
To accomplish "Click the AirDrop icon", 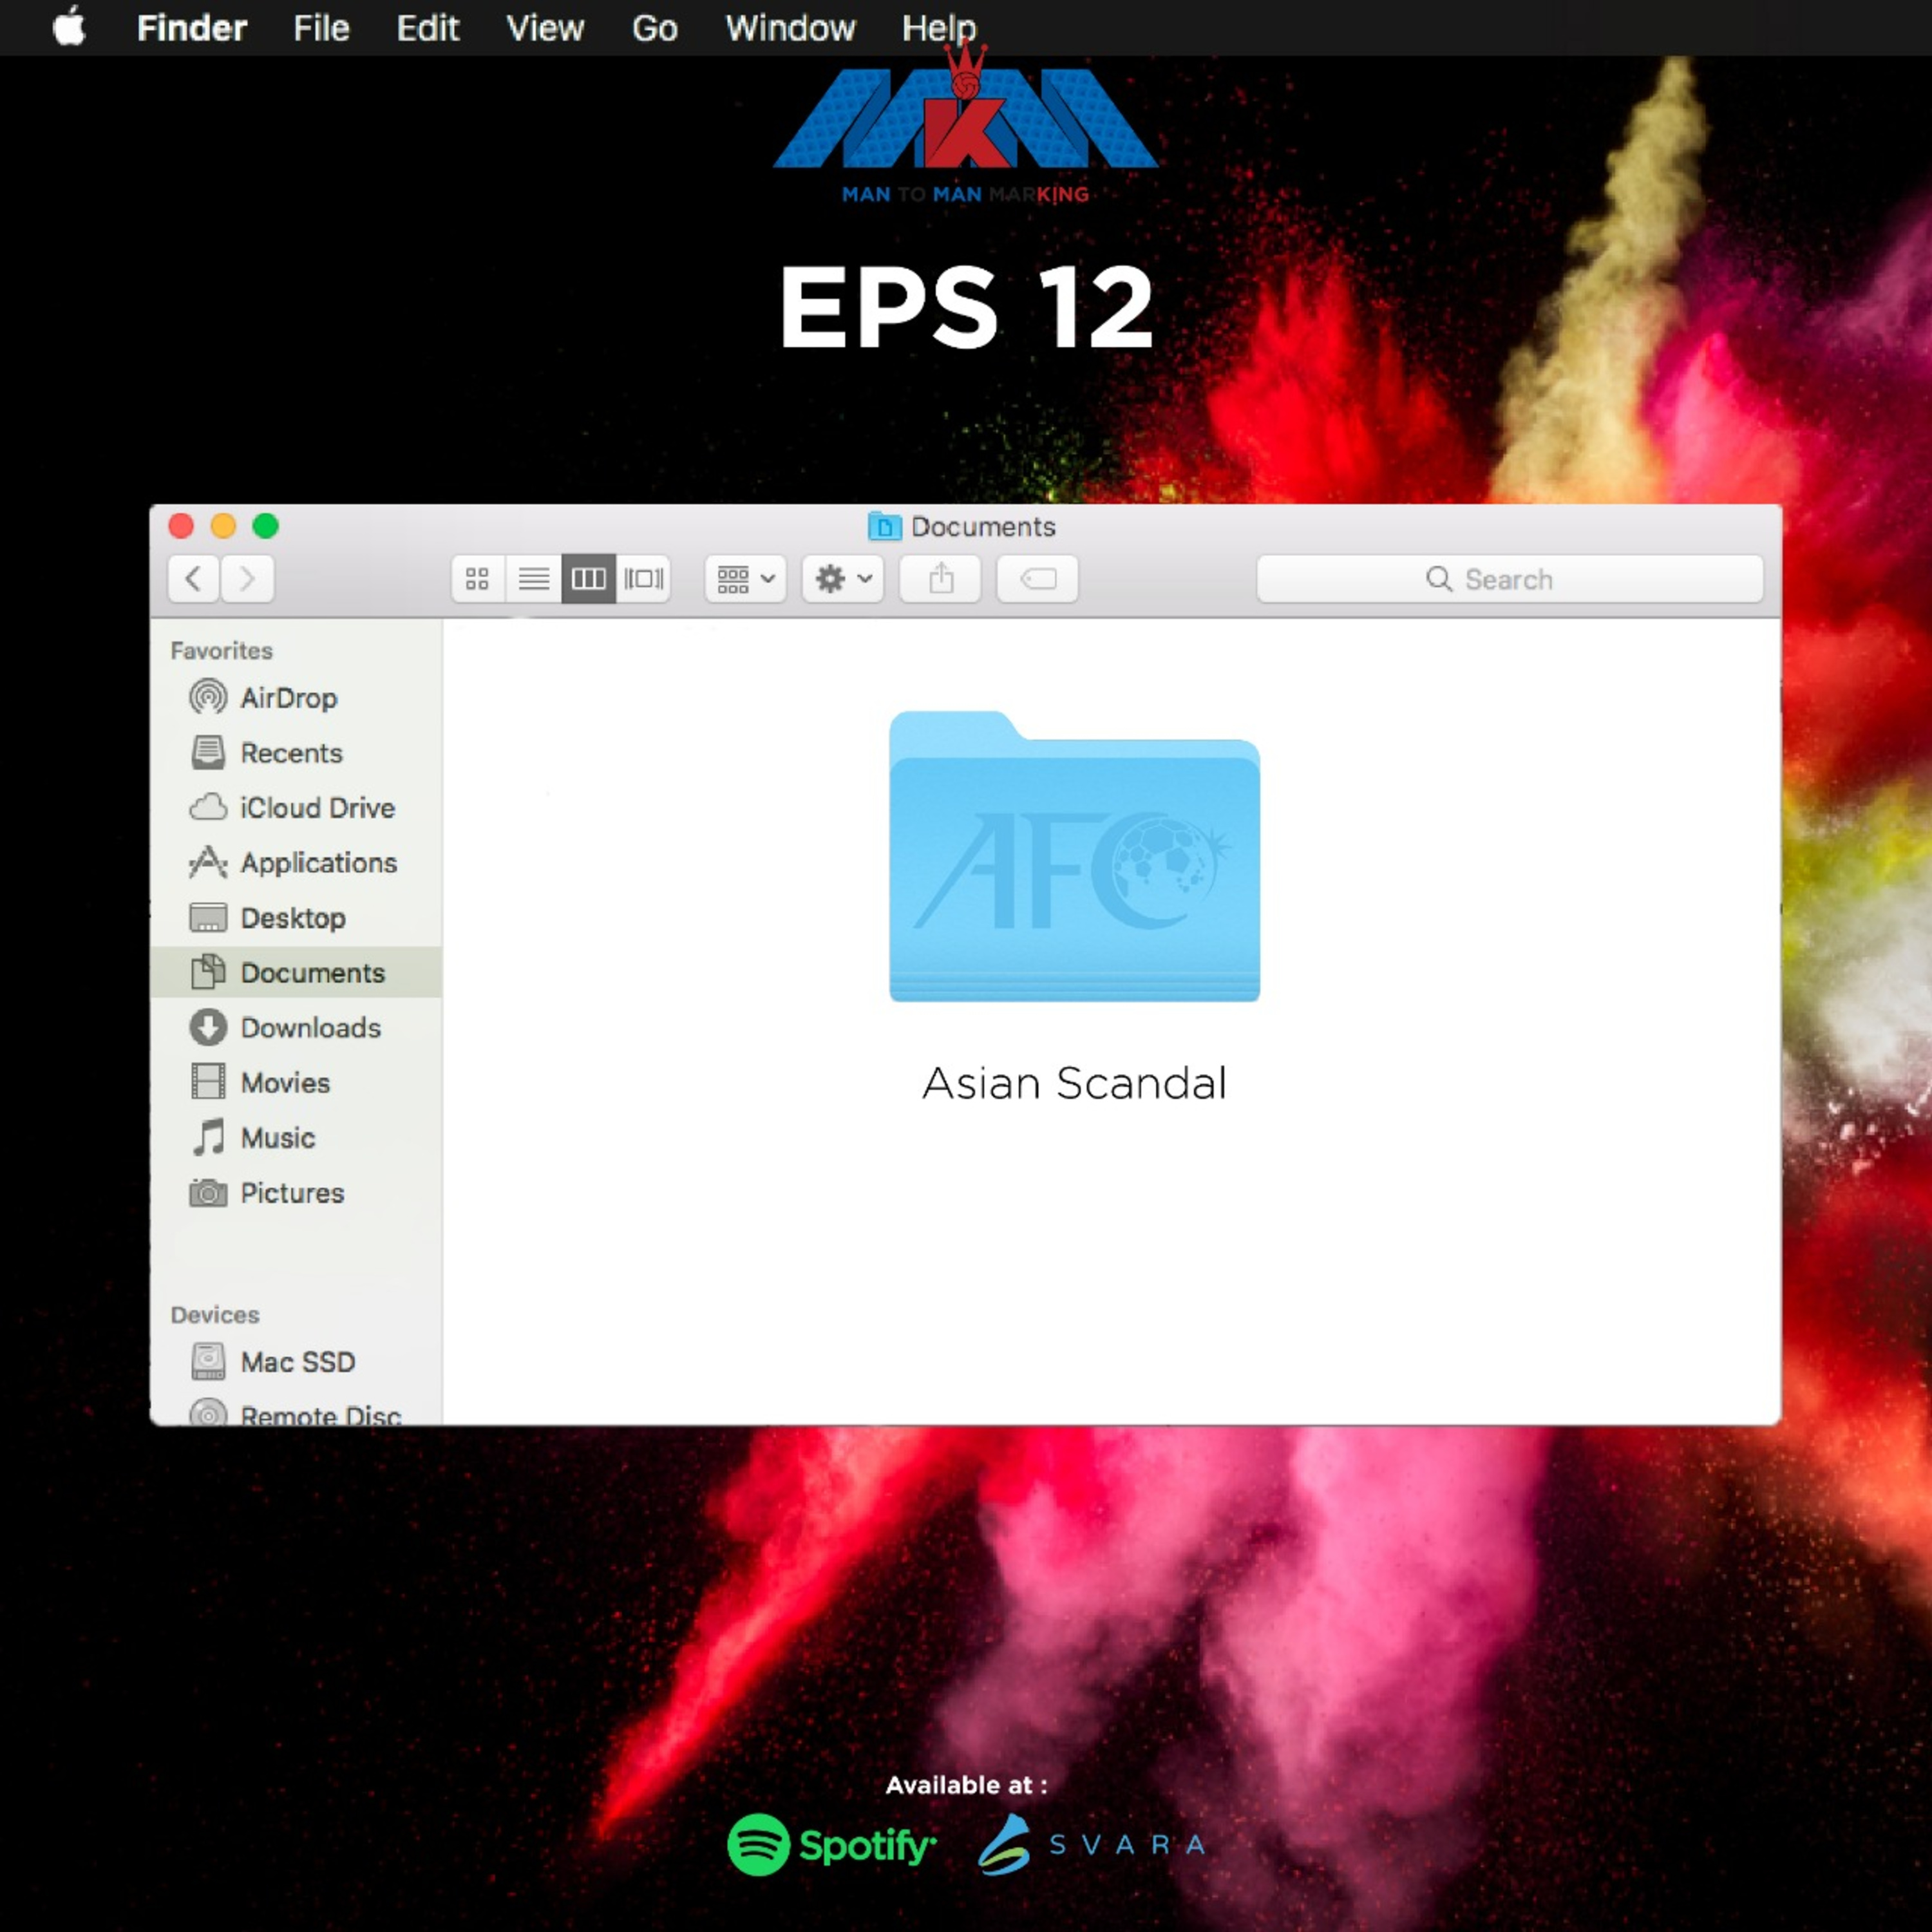I will [x=208, y=697].
